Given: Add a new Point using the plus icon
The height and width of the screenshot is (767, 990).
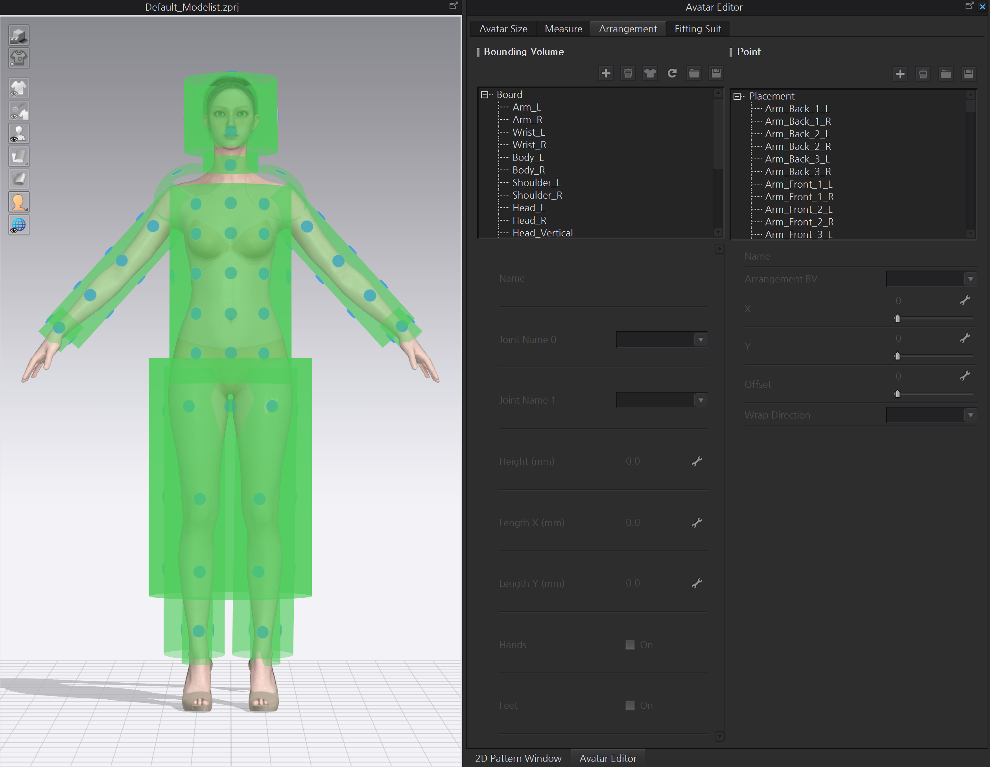Looking at the screenshot, I should tap(900, 74).
